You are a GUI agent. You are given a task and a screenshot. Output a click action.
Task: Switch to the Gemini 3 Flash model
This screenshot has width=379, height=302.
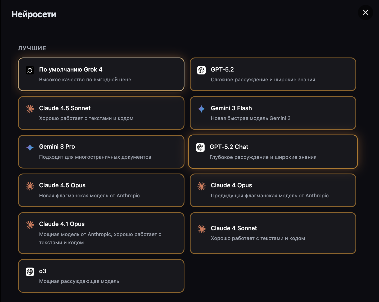[273, 113]
